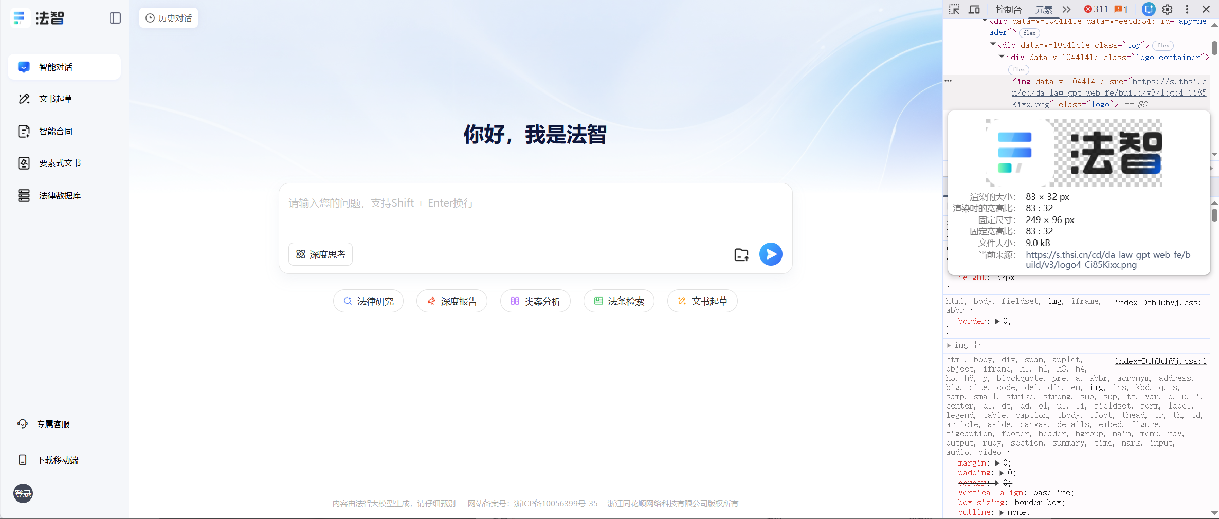This screenshot has width=1219, height=519.
Task: Open the 法律数据库 database section
Action: pos(64,196)
